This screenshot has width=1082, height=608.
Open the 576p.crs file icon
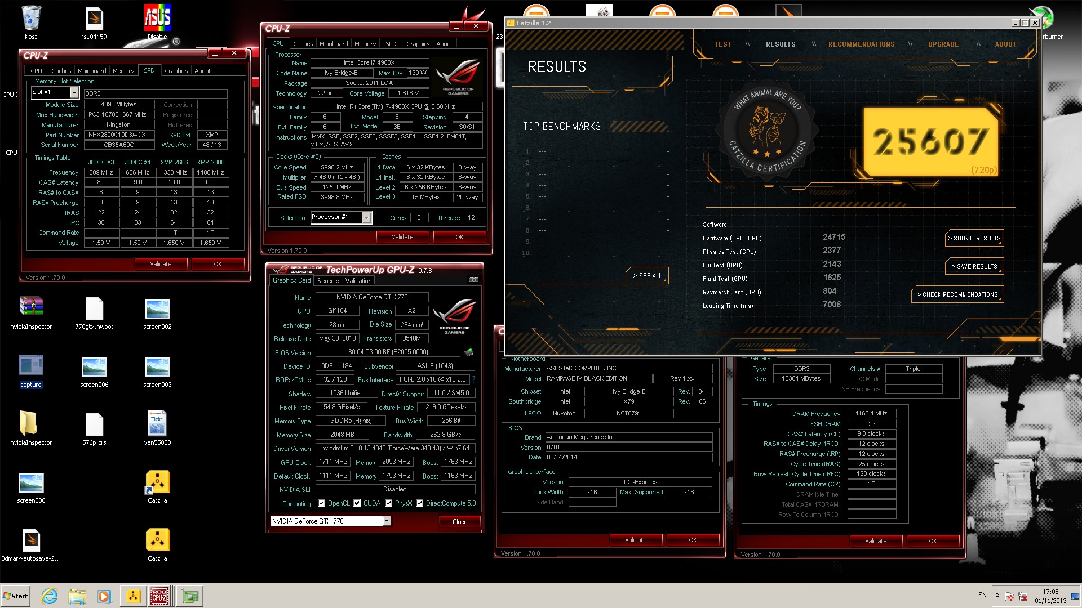point(94,428)
